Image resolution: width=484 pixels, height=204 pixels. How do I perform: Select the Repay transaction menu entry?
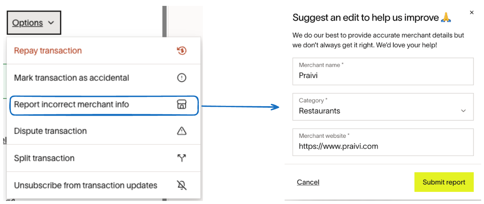click(48, 51)
